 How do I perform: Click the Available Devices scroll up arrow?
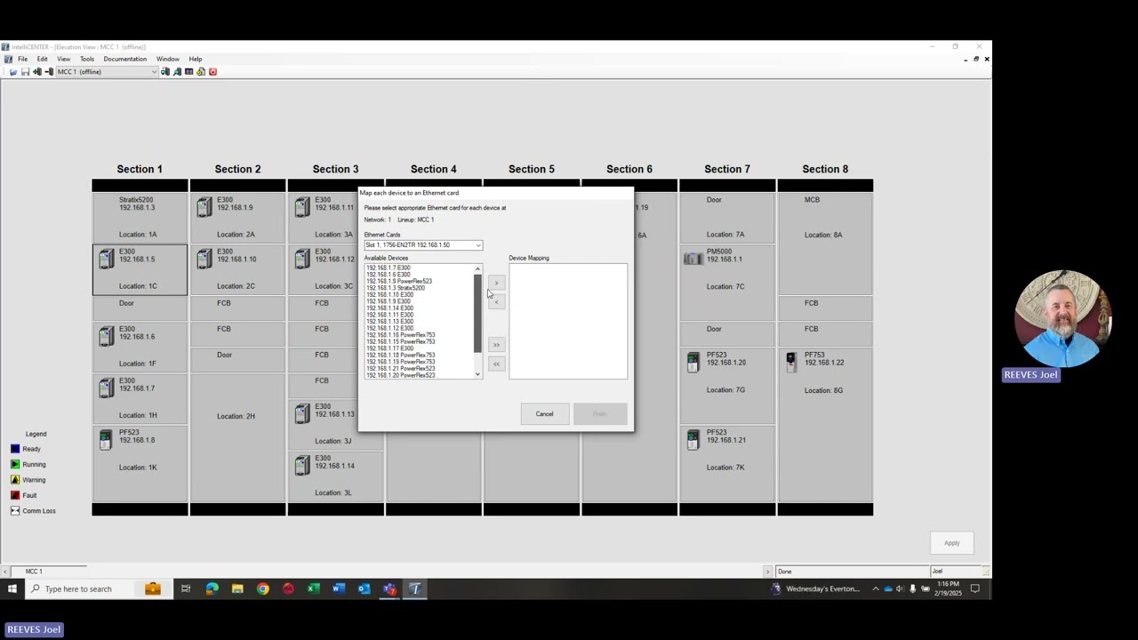(477, 268)
